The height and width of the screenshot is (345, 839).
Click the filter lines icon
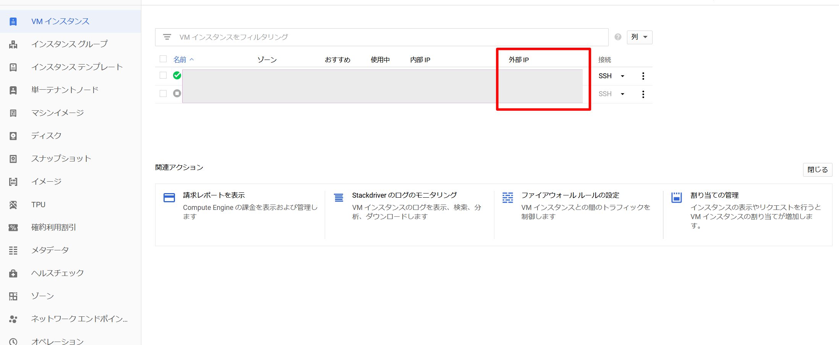coord(167,37)
